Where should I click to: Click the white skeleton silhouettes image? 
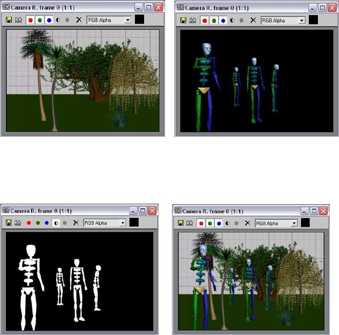coord(80,281)
